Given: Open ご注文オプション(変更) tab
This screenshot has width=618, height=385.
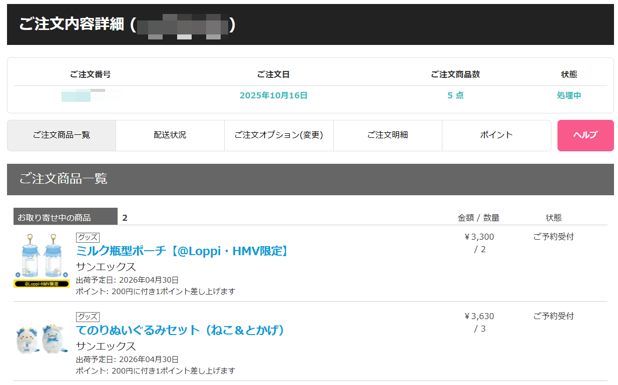Looking at the screenshot, I should pyautogui.click(x=279, y=135).
